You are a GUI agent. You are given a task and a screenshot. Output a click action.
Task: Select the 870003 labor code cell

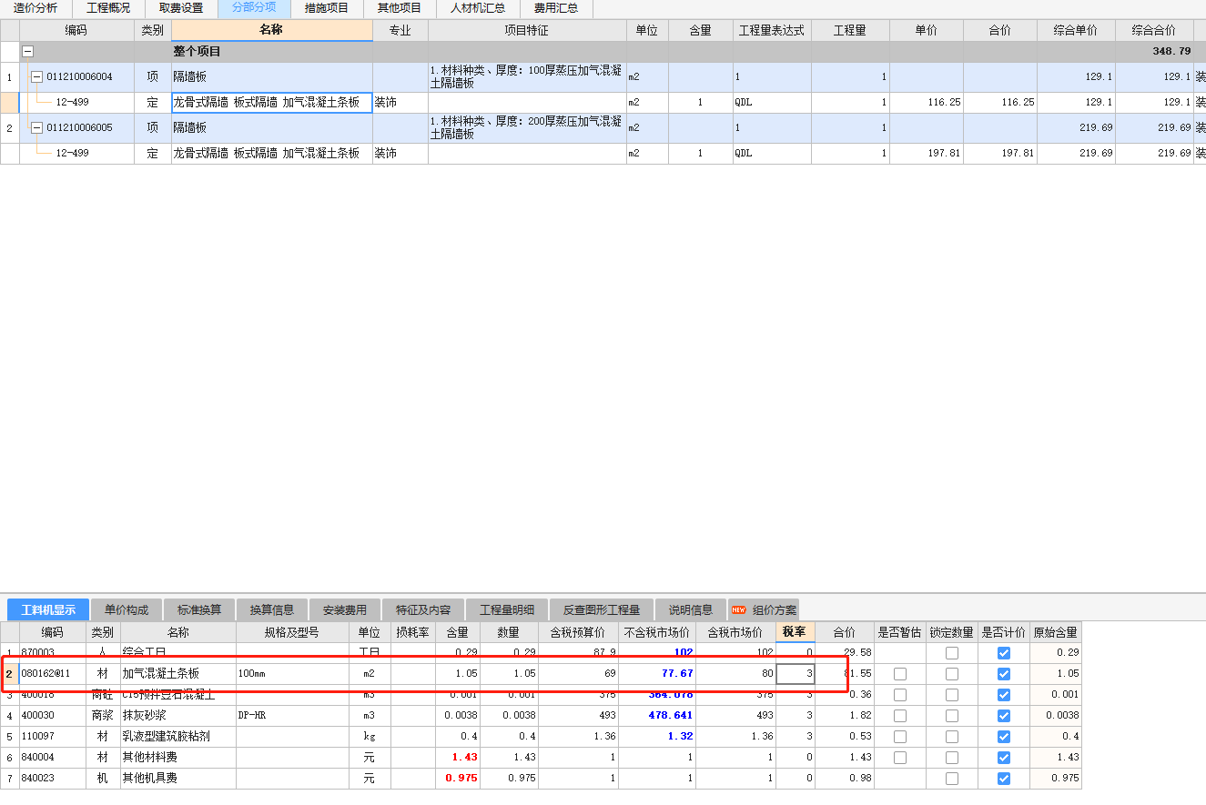53,653
